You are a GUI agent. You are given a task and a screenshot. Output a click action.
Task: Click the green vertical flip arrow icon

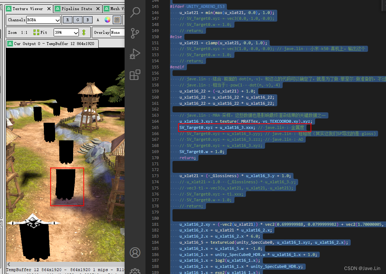(84, 32)
